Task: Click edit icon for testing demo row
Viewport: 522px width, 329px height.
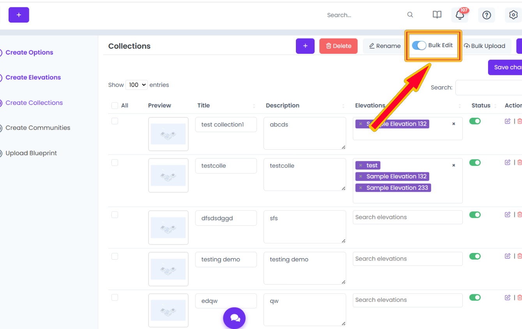Action: pos(507,256)
